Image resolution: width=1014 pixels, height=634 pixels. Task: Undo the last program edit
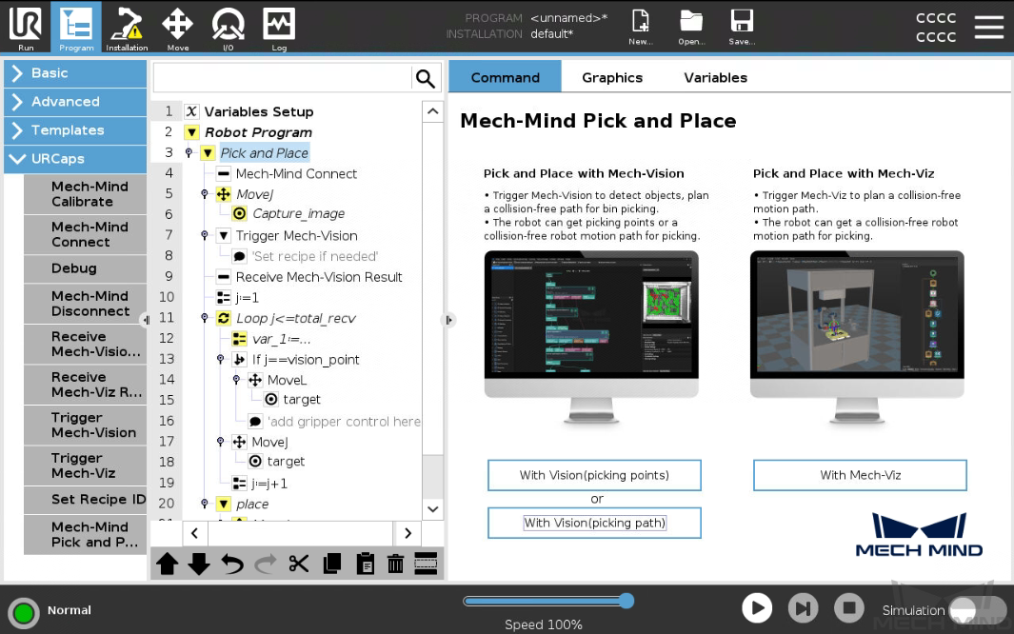(232, 564)
